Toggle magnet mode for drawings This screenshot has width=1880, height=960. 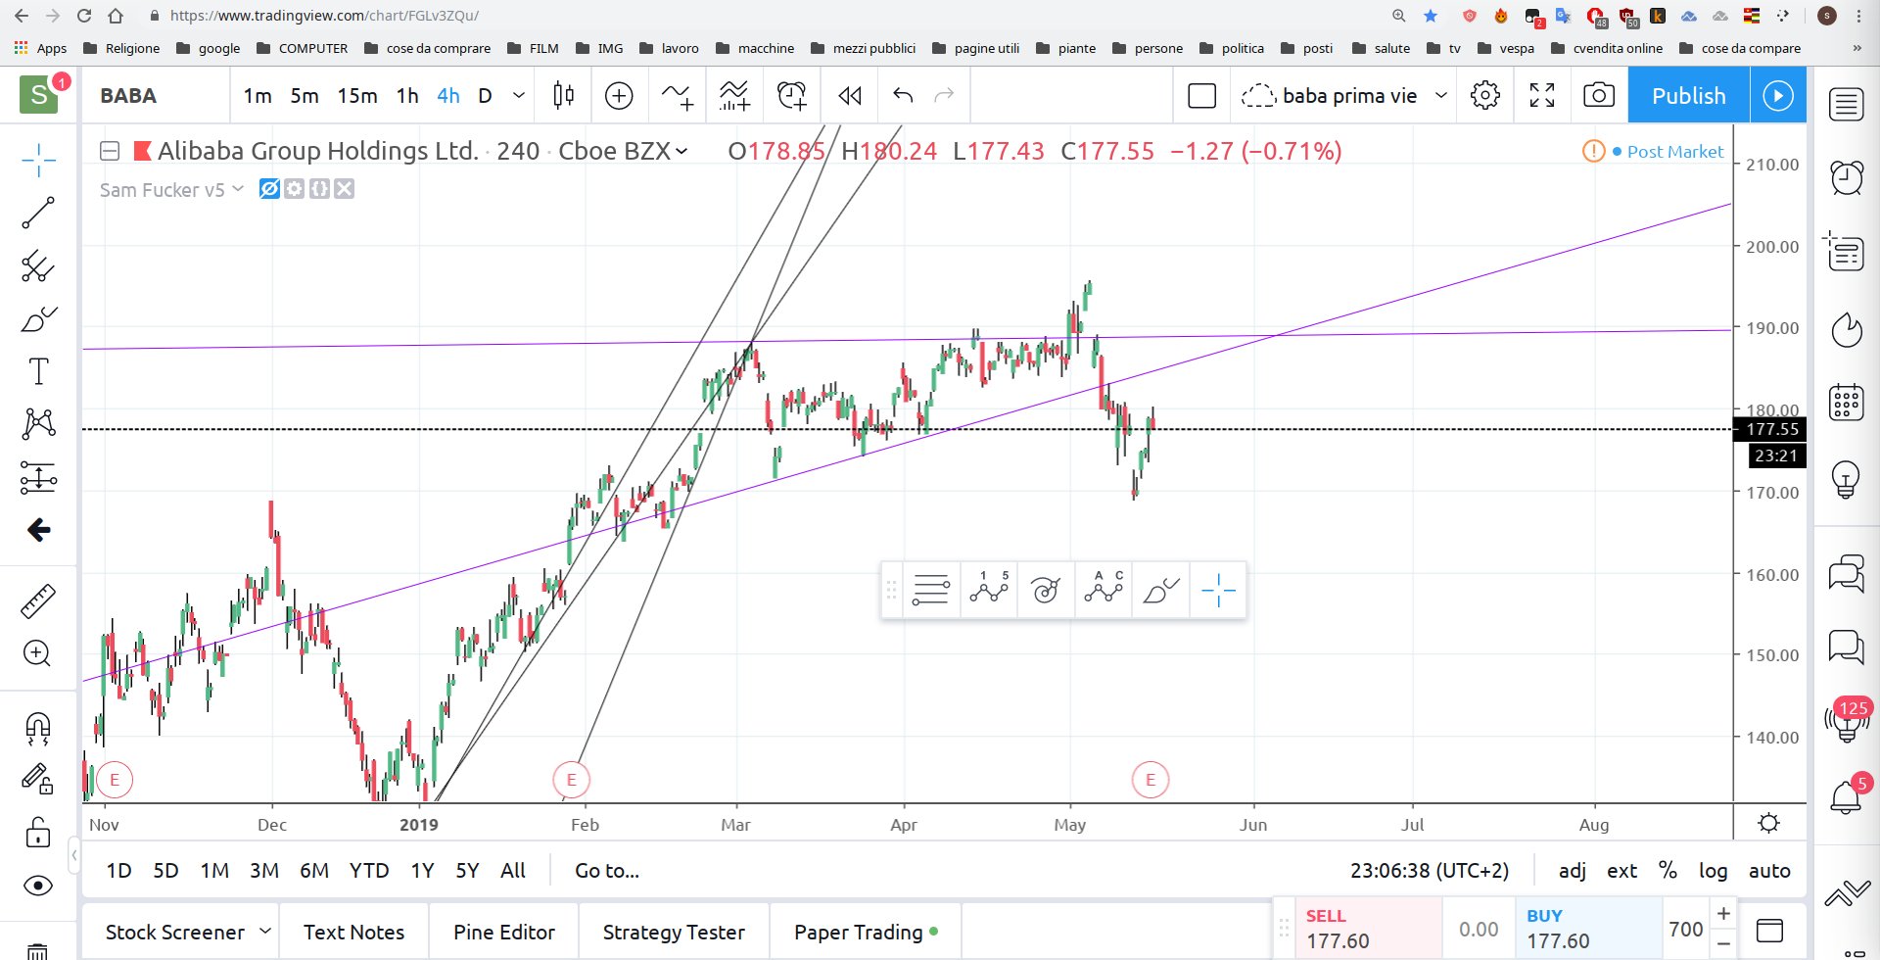[x=38, y=727]
